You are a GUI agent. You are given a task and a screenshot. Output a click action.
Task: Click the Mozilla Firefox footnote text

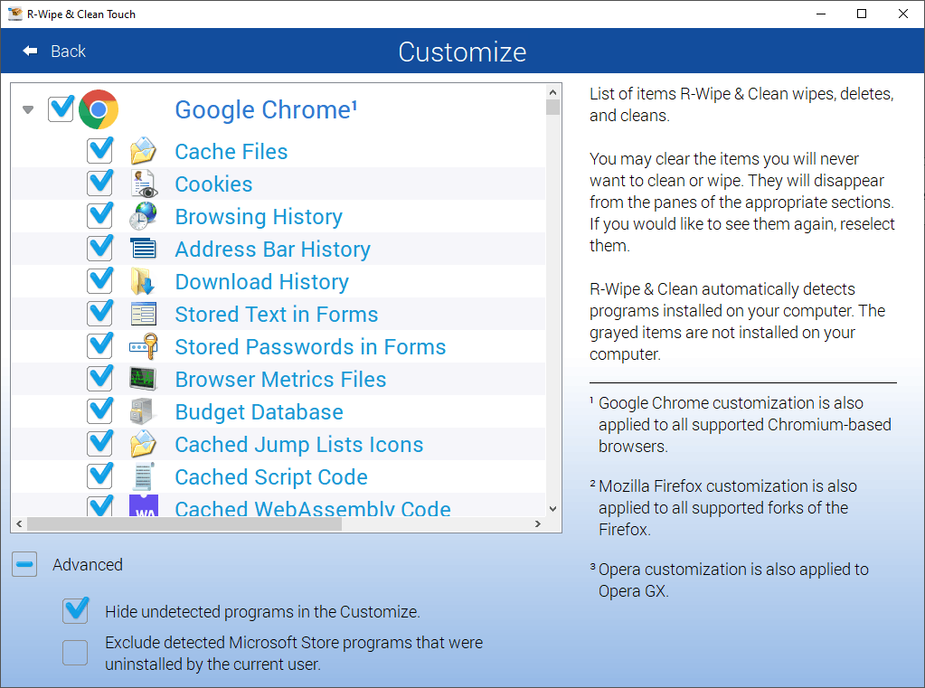click(x=724, y=507)
